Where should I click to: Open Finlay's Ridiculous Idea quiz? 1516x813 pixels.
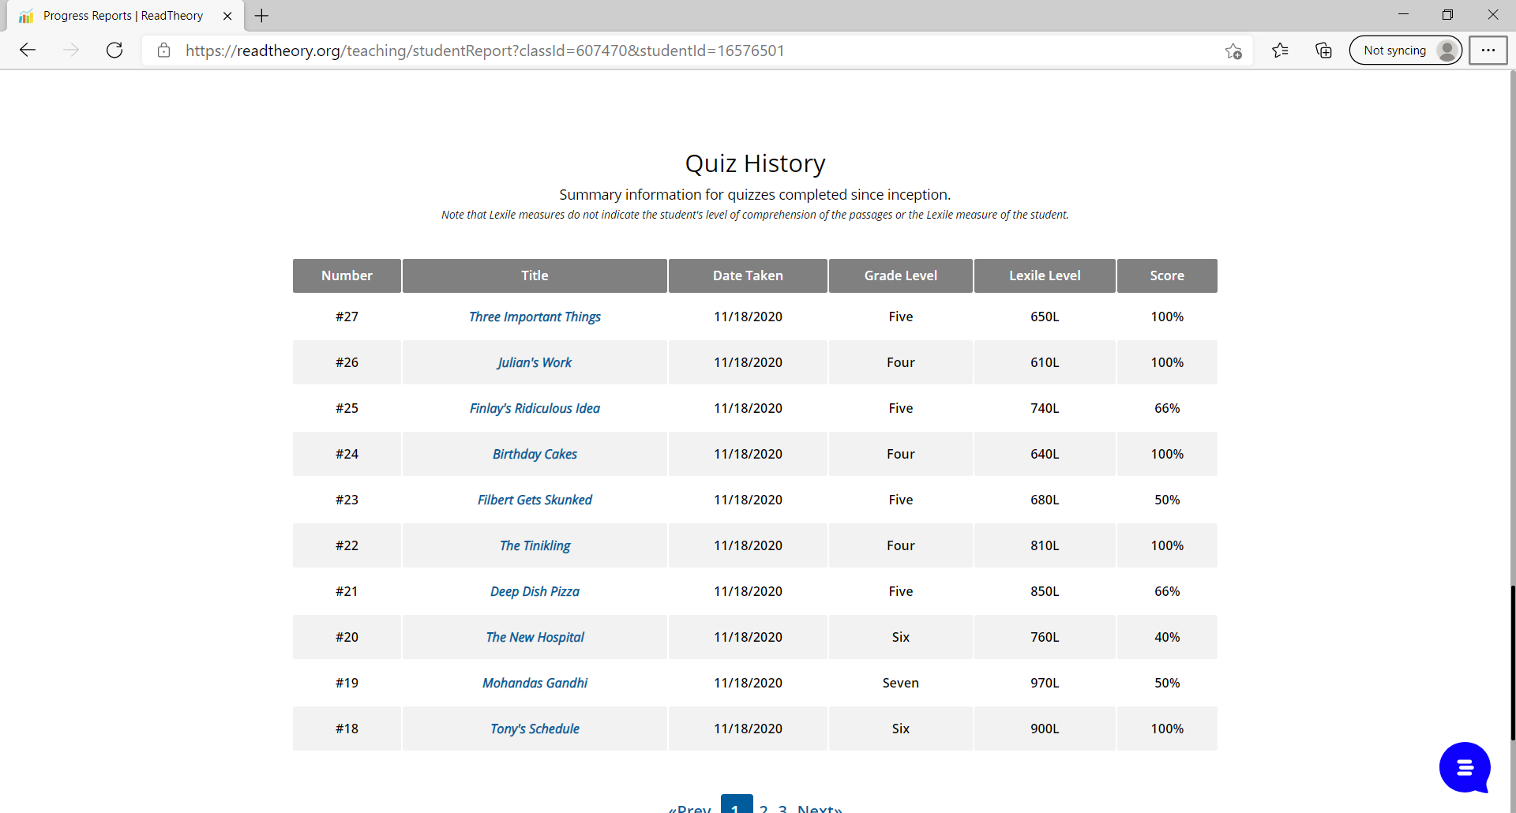click(x=535, y=408)
